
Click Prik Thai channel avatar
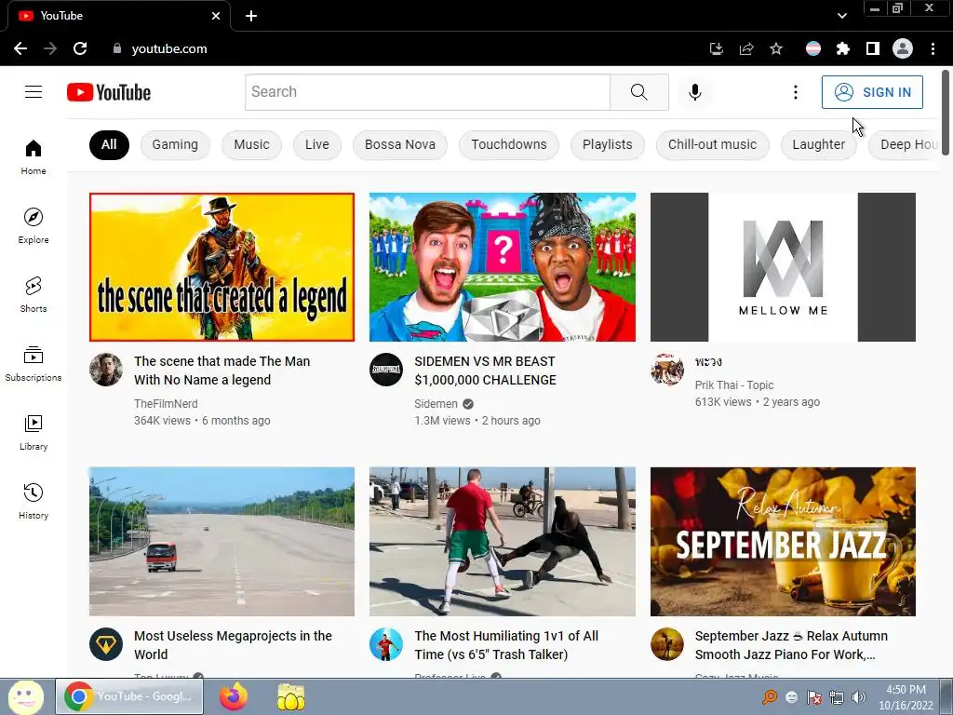[x=667, y=369]
